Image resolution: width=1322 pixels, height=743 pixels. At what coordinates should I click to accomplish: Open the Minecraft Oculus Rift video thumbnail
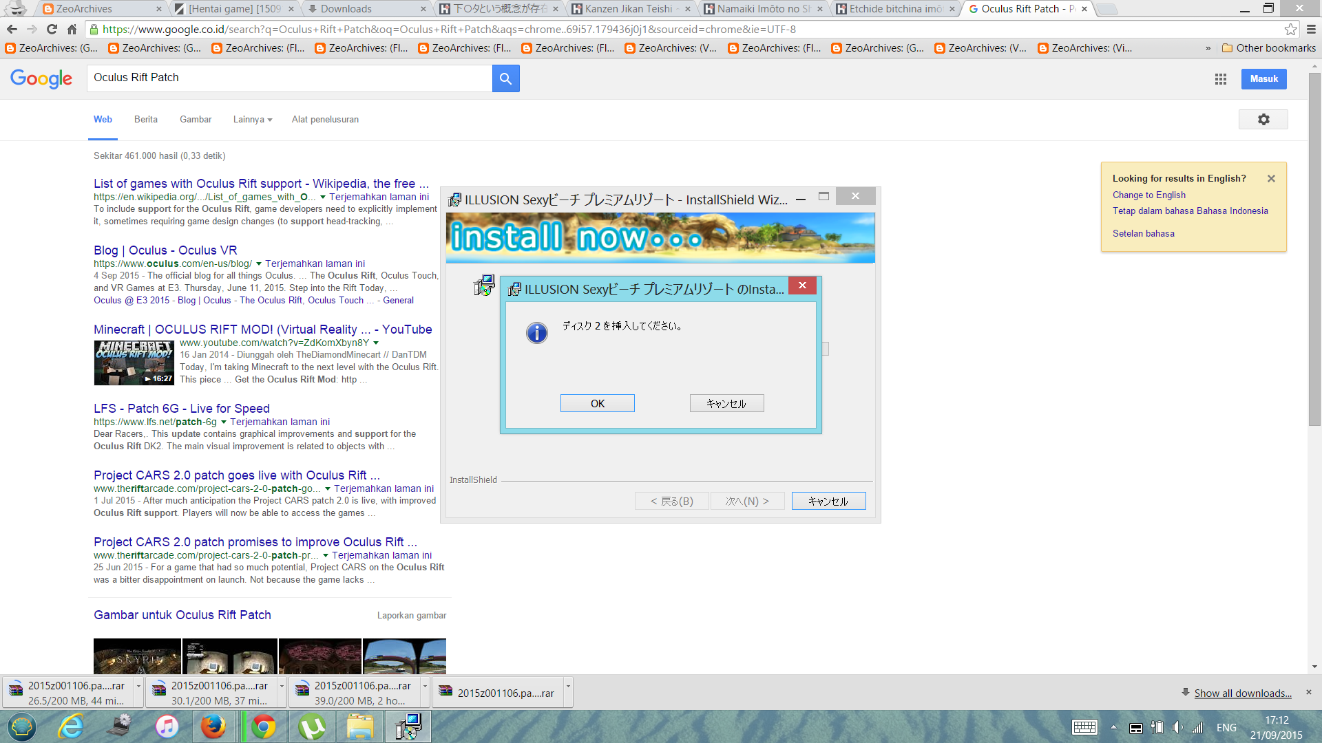pos(134,363)
